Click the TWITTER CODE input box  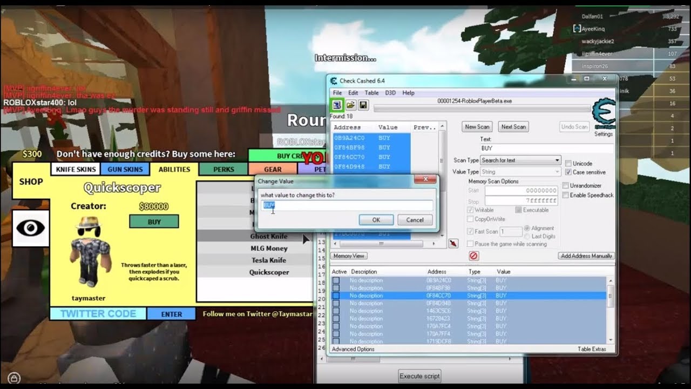98,314
